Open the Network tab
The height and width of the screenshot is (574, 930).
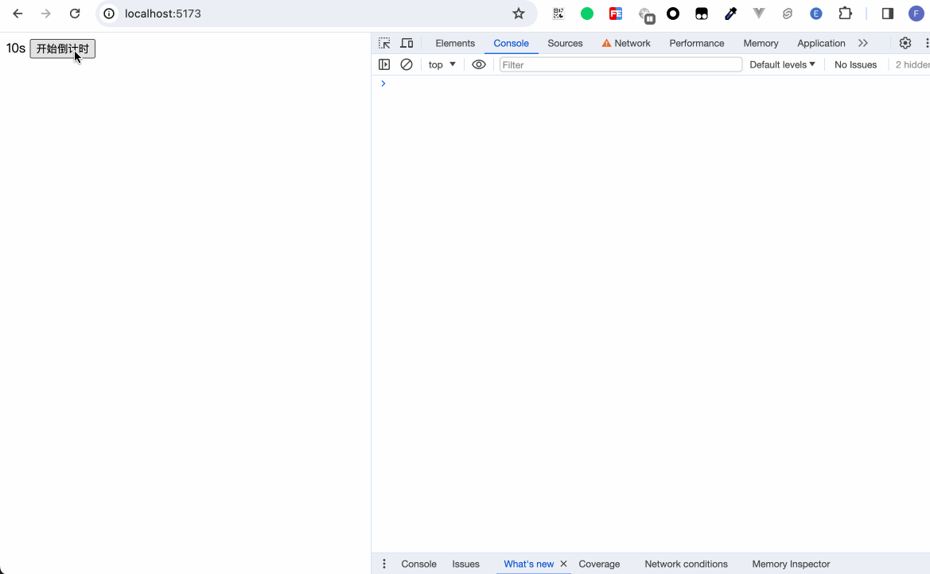[626, 43]
